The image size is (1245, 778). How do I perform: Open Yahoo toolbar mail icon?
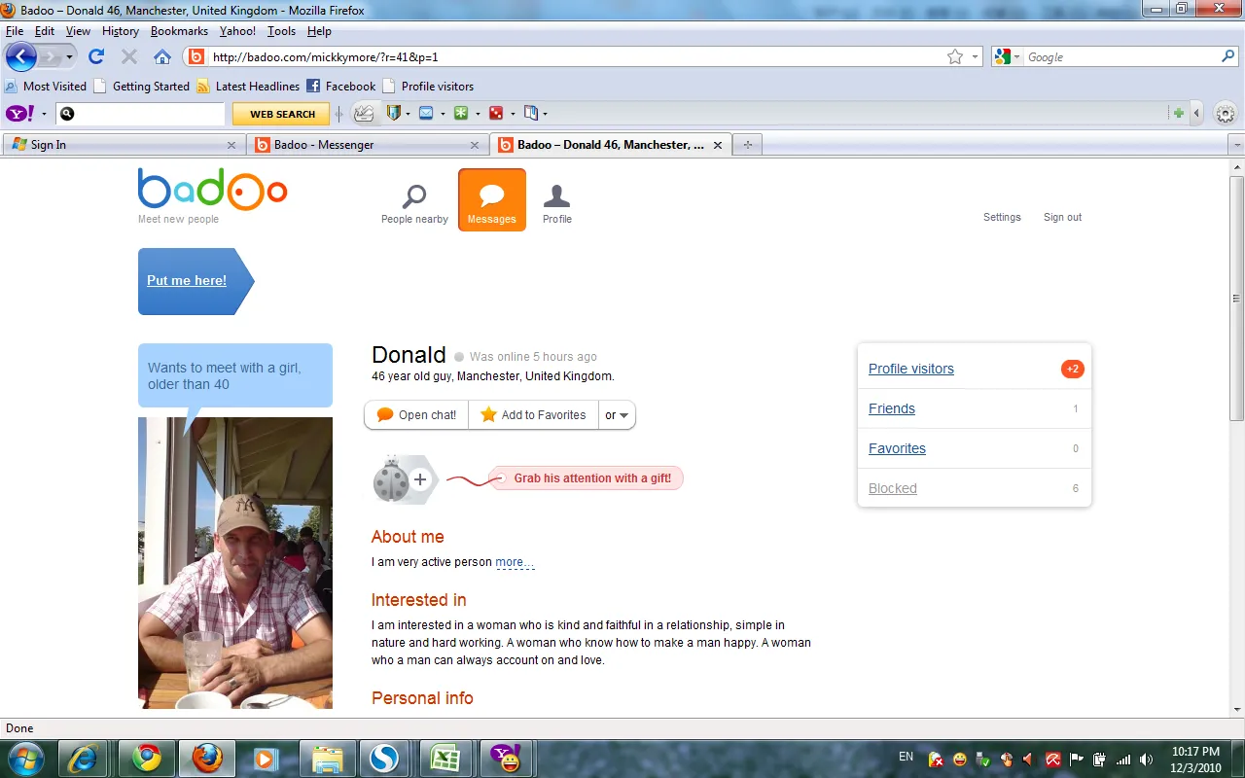pos(426,114)
